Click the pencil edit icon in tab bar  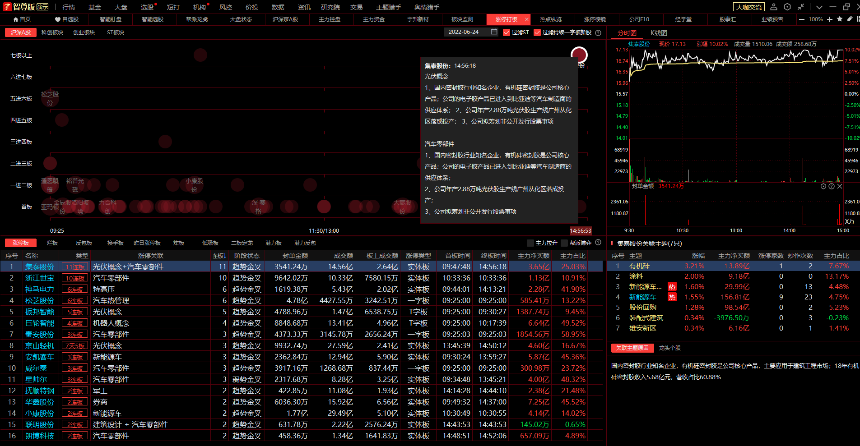(850, 19)
